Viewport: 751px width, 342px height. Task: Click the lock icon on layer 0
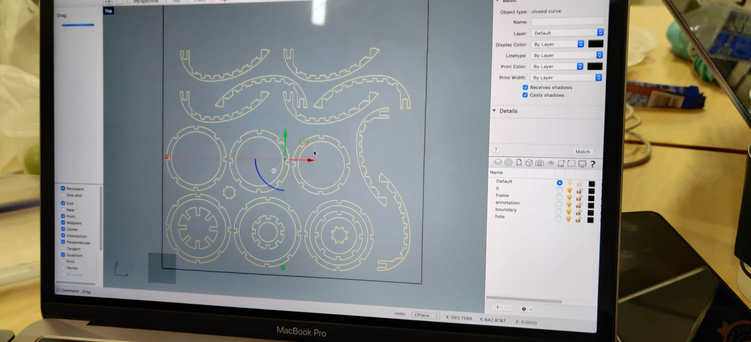pyautogui.click(x=579, y=191)
